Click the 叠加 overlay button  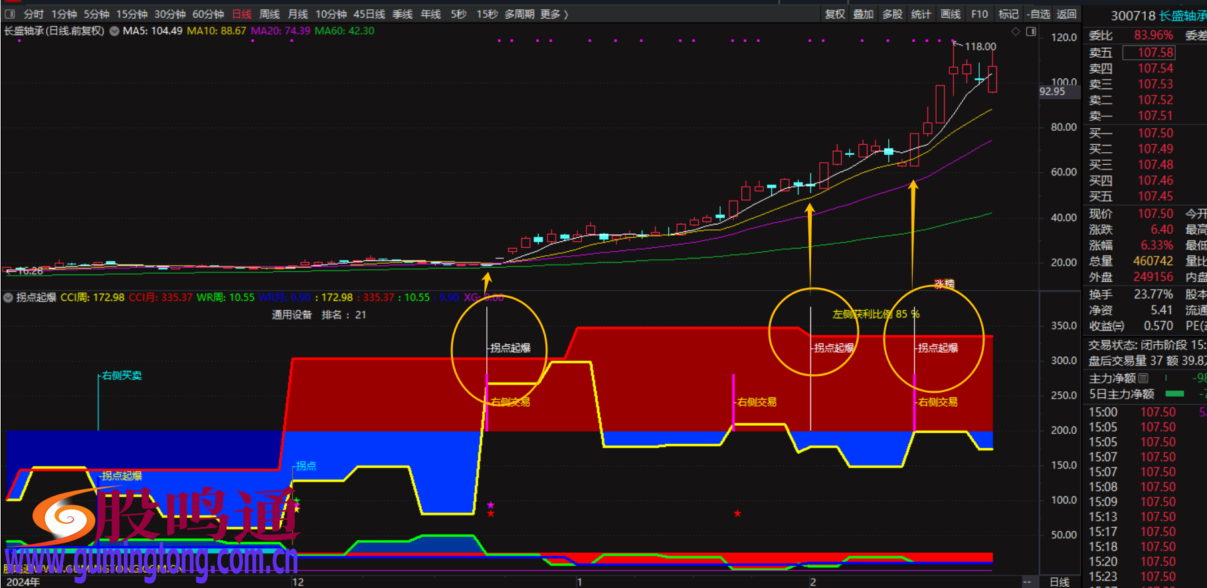[863, 14]
